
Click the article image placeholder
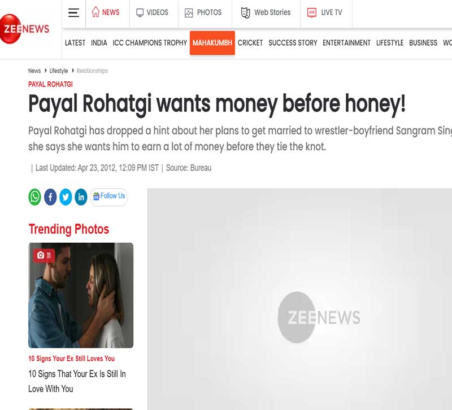pyautogui.click(x=299, y=299)
